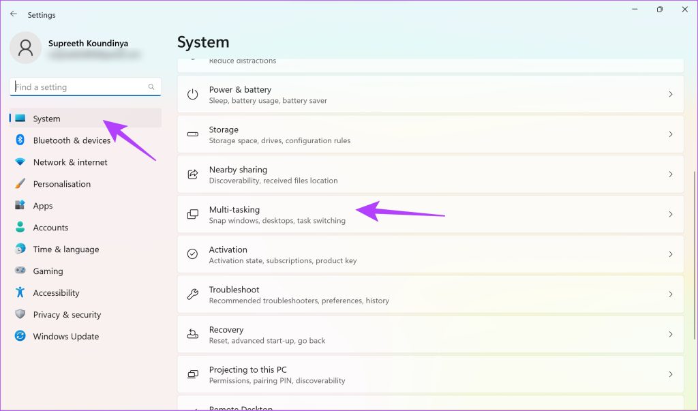
Task: Select the Accounts person icon
Action: click(19, 228)
